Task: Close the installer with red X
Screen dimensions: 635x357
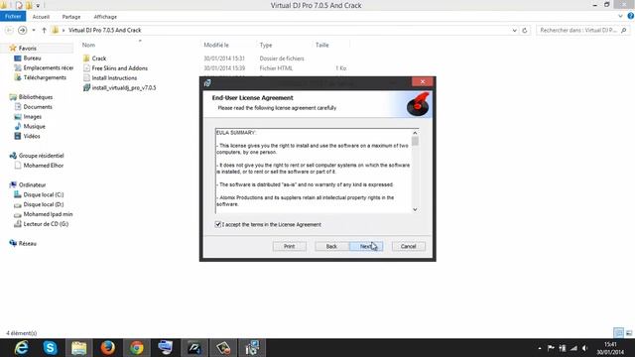Action: [423, 81]
